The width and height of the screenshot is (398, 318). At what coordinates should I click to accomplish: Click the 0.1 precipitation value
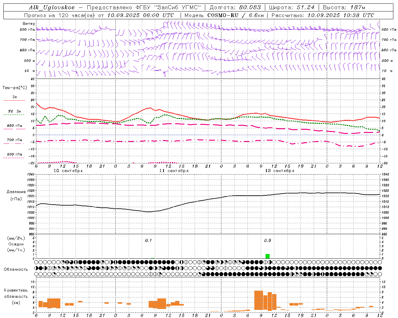point(148,241)
